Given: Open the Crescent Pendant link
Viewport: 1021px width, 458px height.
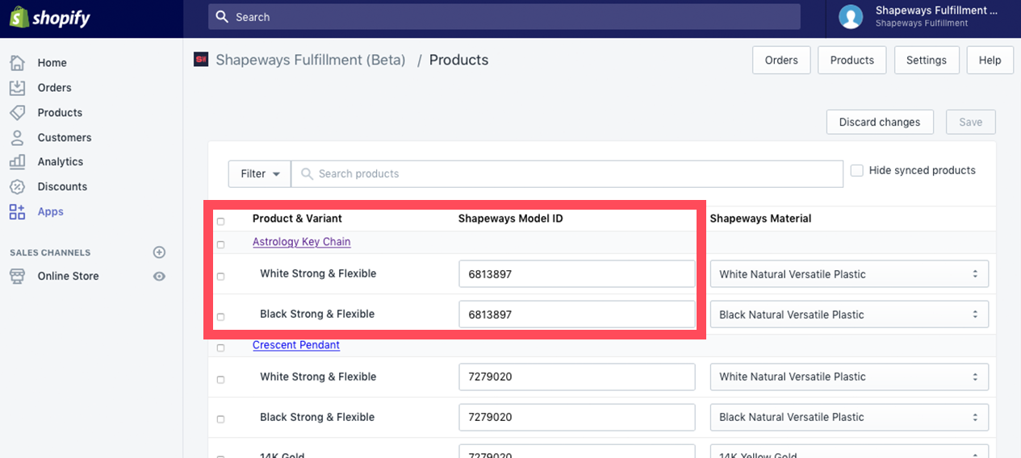Looking at the screenshot, I should click(x=296, y=345).
